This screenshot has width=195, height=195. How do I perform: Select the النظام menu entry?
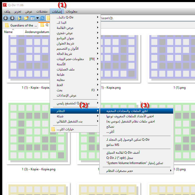pos(75,111)
